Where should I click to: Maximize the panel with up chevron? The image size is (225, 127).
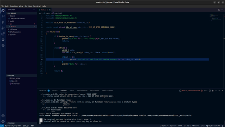coord(219,91)
